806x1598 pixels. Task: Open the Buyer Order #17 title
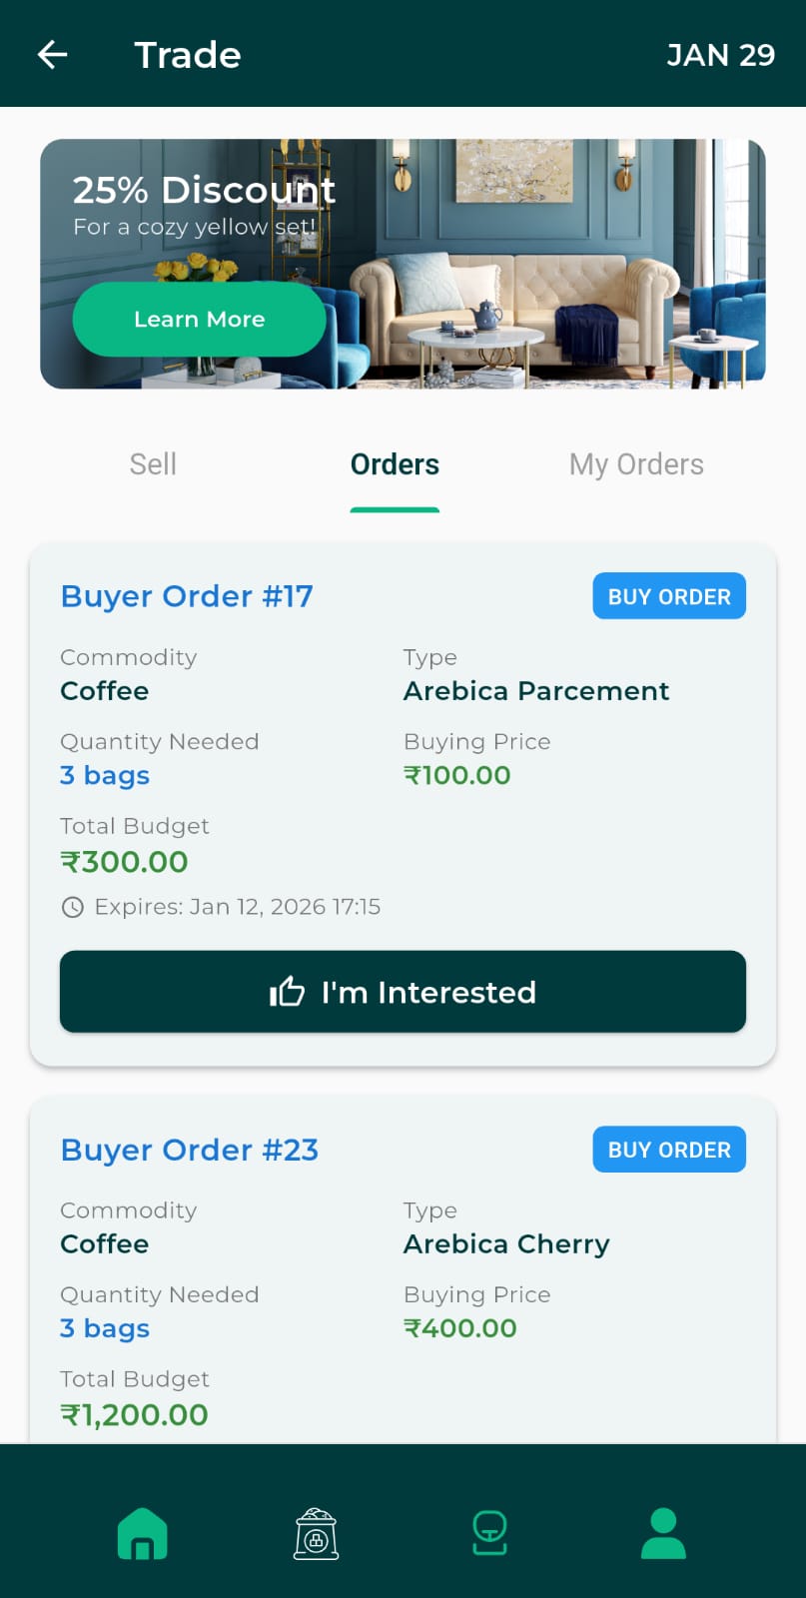[x=187, y=596]
